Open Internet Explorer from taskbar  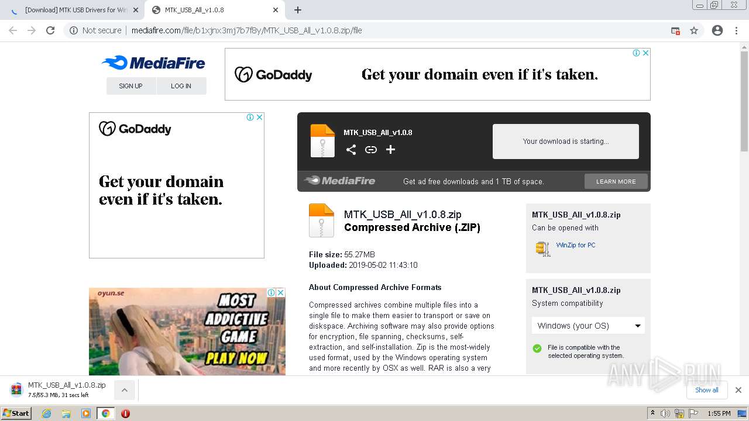[x=47, y=413]
